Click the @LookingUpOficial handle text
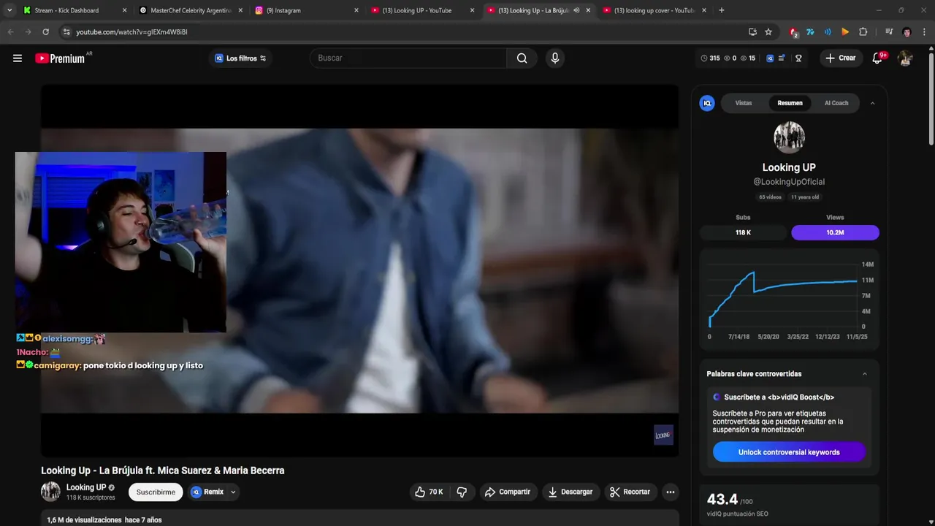This screenshot has width=935, height=526. (789, 182)
